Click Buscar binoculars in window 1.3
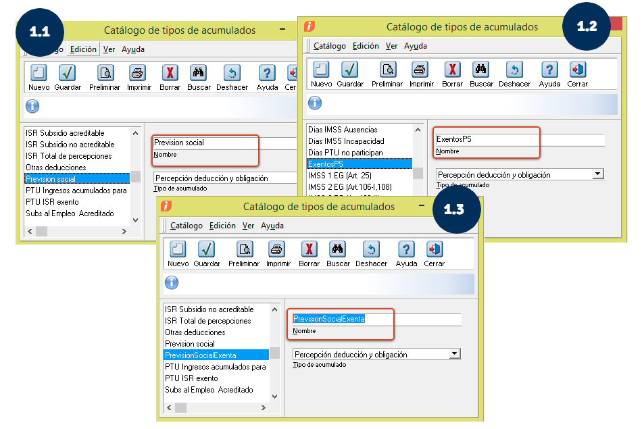Screen dimensions: 644x429 click(338, 249)
